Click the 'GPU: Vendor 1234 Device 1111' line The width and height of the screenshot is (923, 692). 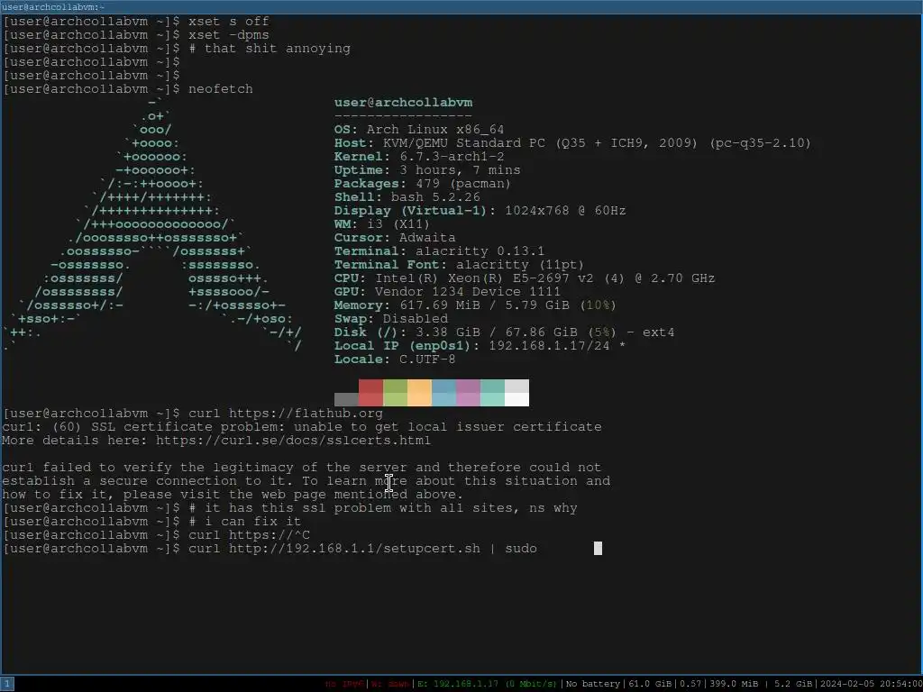coord(447,292)
